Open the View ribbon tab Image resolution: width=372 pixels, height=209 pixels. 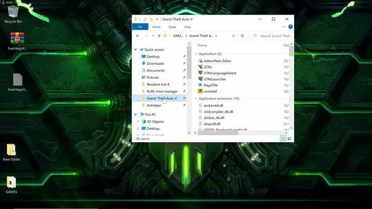[187, 27]
